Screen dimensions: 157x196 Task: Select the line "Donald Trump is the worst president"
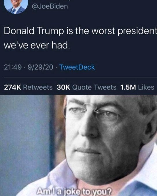pyautogui.click(x=80, y=31)
